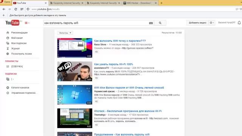
Task: Open Журнал history in sidebar
Action: pyautogui.click(x=15, y=48)
